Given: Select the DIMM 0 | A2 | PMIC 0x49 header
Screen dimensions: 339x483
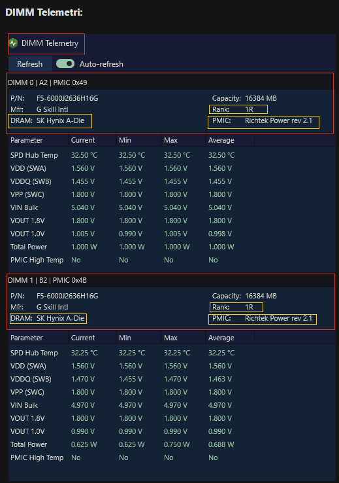Looking at the screenshot, I should pos(170,82).
